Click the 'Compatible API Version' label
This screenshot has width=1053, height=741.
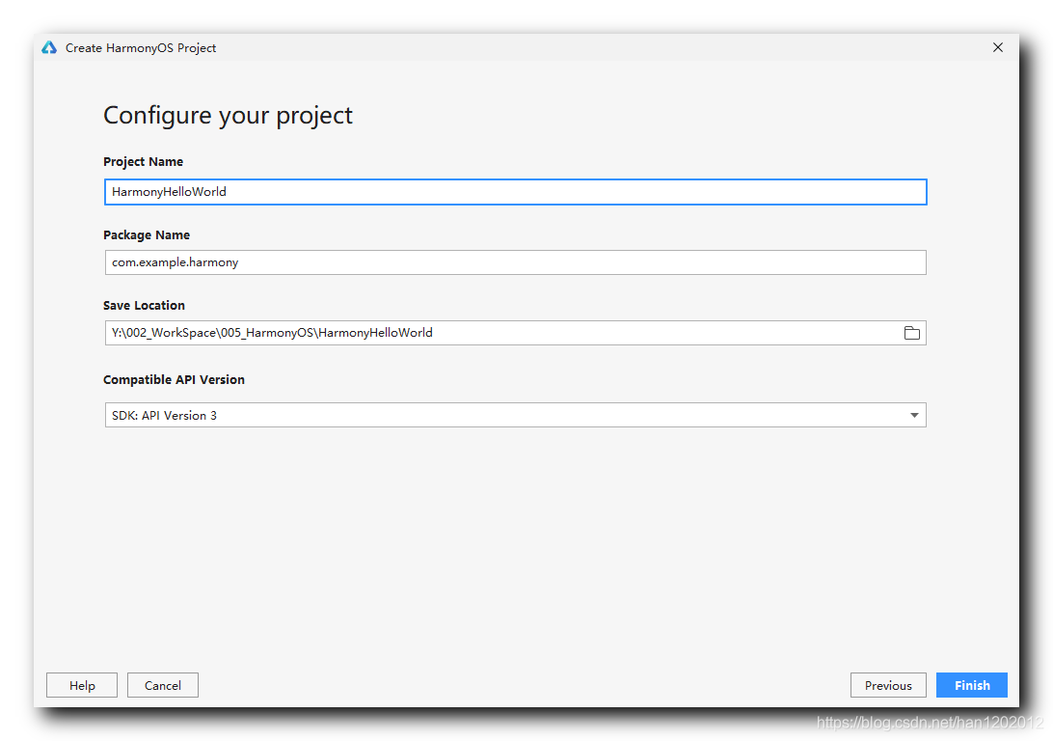tap(174, 379)
